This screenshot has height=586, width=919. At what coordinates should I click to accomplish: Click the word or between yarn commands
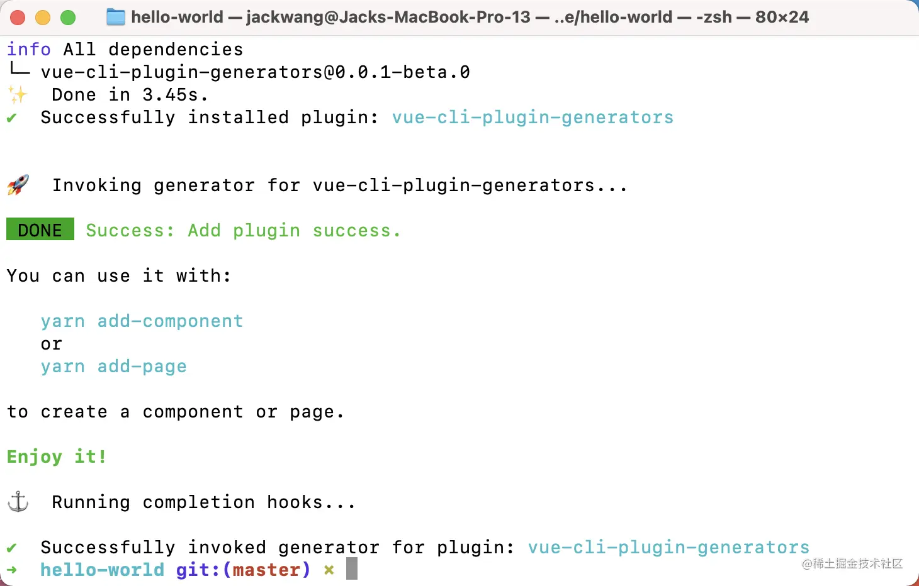tap(52, 345)
